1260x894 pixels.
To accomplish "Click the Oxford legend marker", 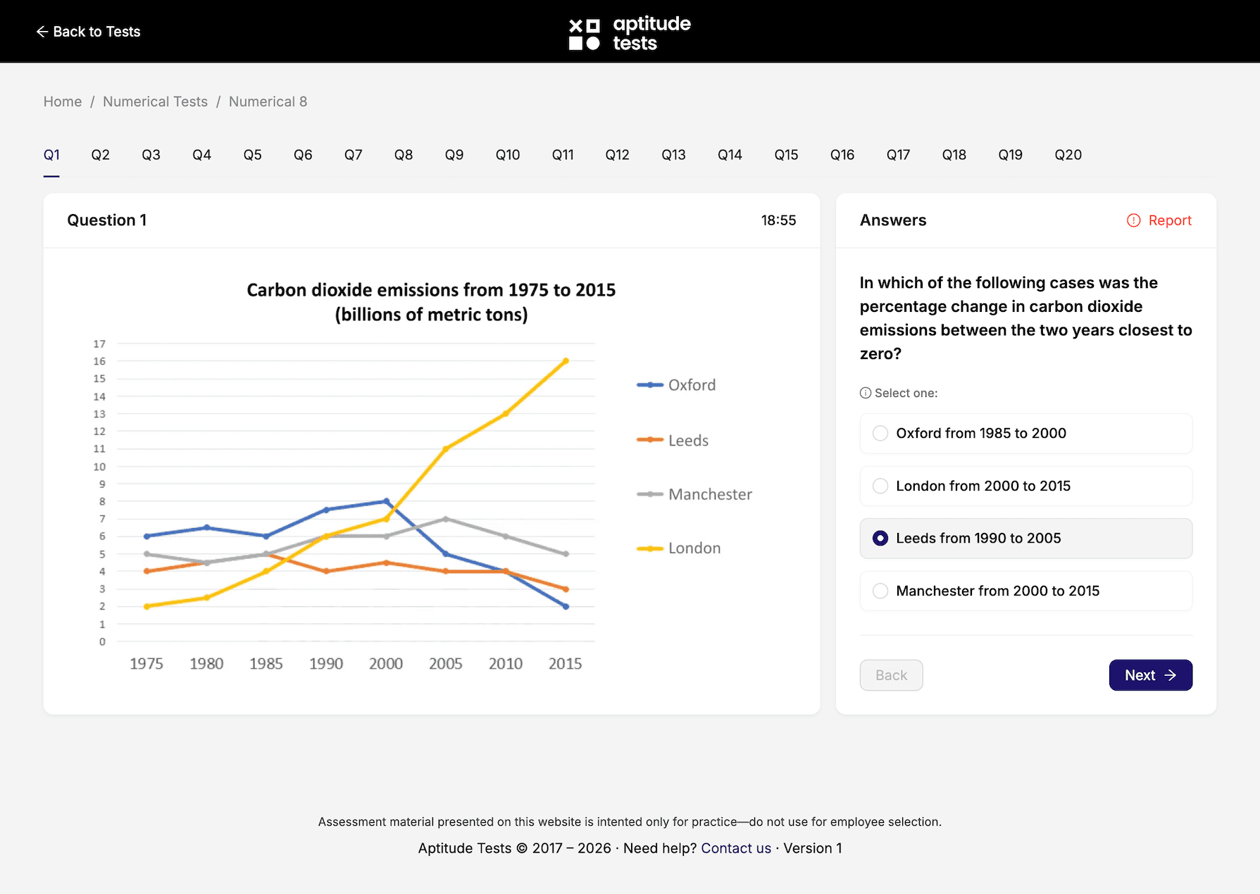I will [x=650, y=385].
